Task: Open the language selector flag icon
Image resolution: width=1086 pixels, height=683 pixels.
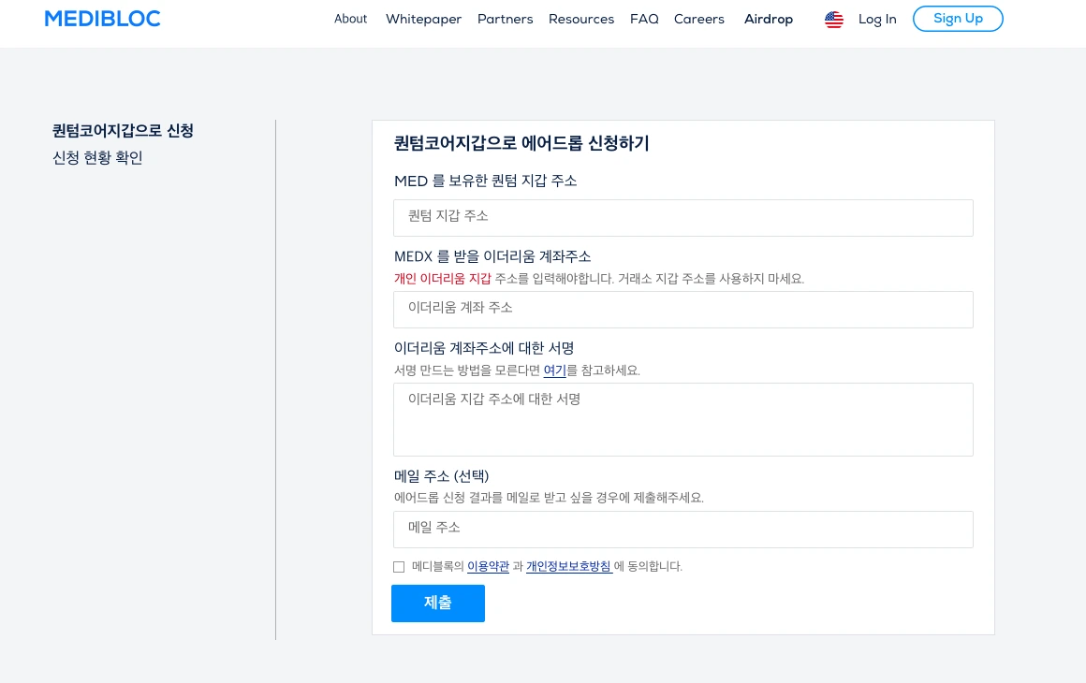Action: click(x=834, y=20)
